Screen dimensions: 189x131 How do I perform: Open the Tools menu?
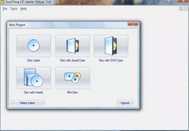click(14, 9)
